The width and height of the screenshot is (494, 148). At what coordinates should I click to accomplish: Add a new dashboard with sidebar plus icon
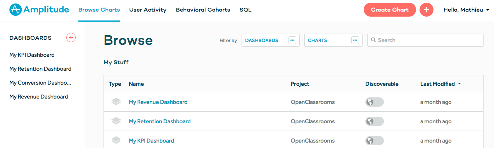pos(71,37)
